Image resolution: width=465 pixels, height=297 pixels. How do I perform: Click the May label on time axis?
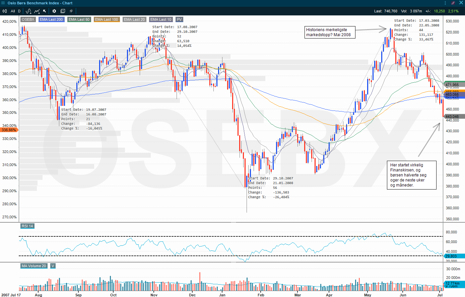[368, 295]
